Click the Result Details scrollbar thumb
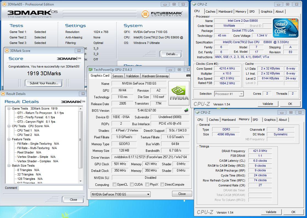This screenshot has width=307, height=218. (x=80, y=139)
